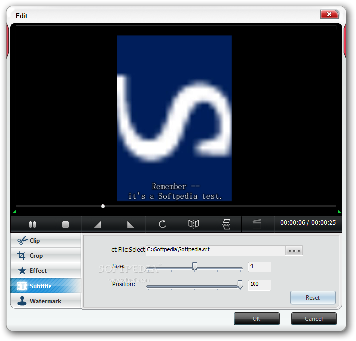Click the Size value field showing 4
356x341 pixels.
point(259,267)
